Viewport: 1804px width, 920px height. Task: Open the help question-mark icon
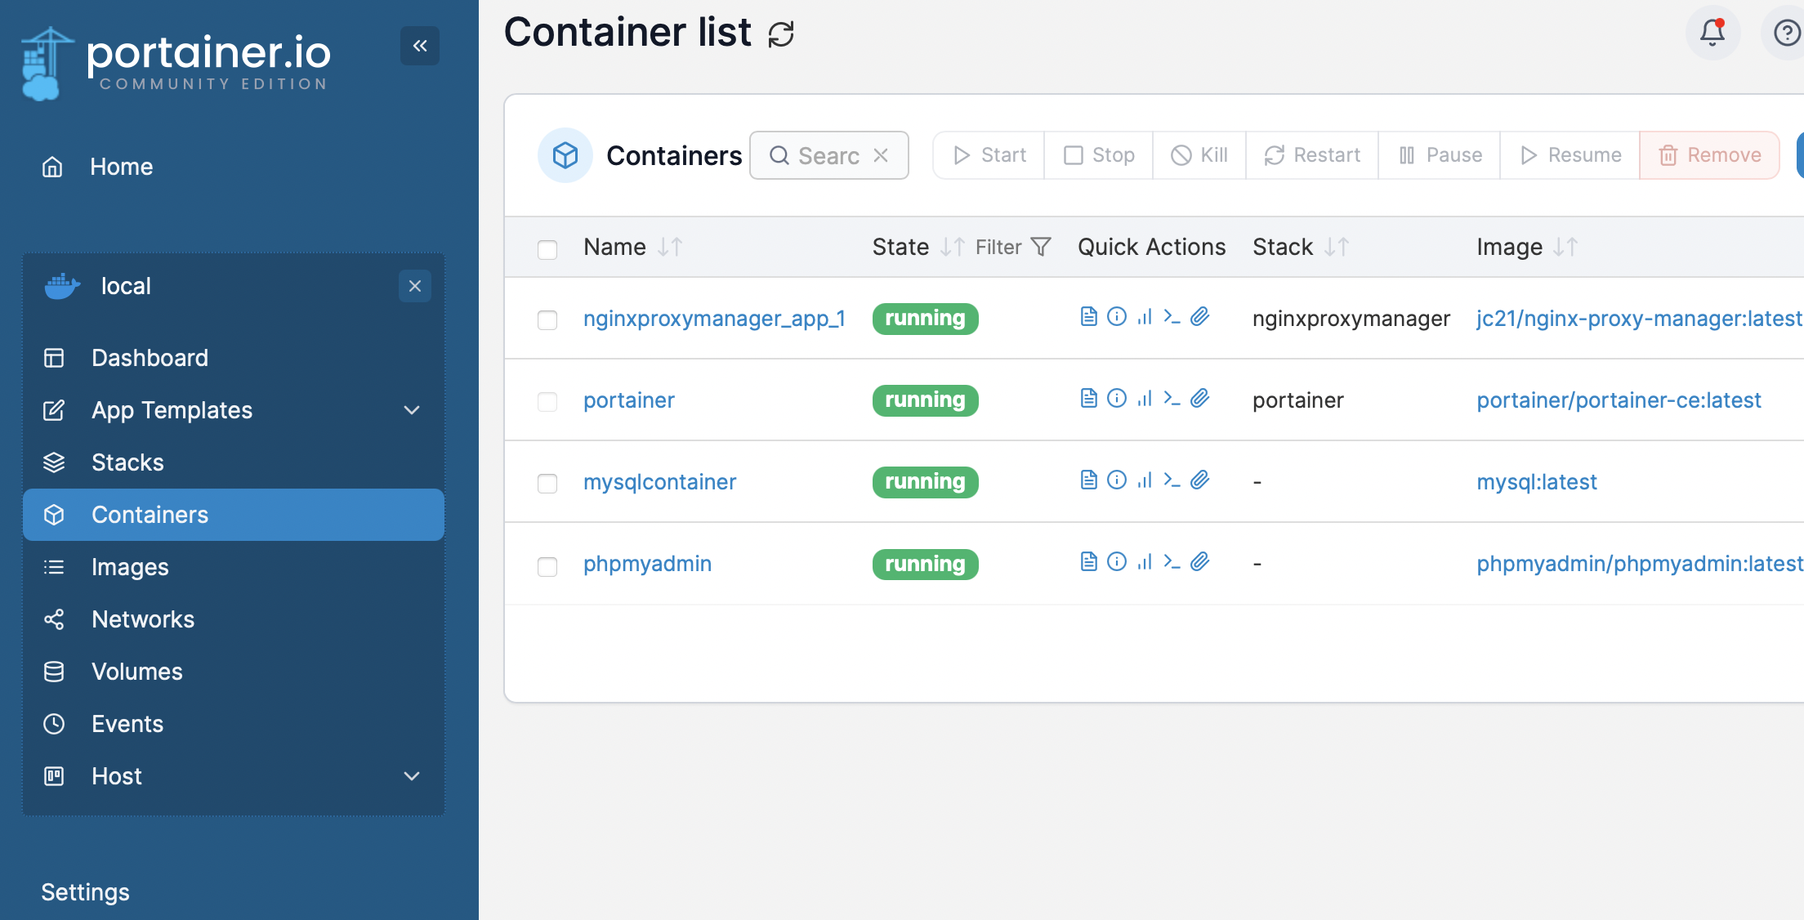[x=1786, y=33]
